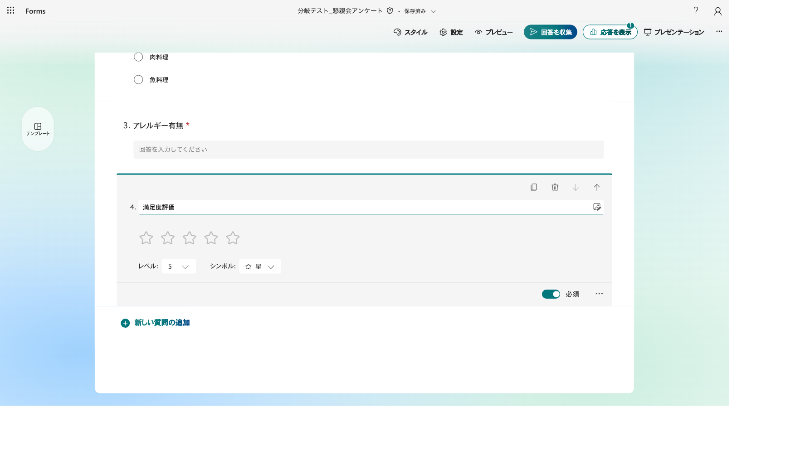
Task: Toggle the 必須 required switch
Action: click(551, 294)
